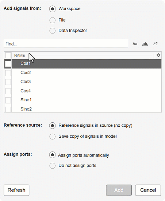Toggle the whole word ab search option

(x=145, y=44)
